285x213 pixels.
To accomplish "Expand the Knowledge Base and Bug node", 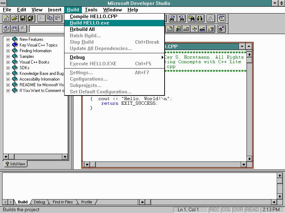I will (8, 73).
